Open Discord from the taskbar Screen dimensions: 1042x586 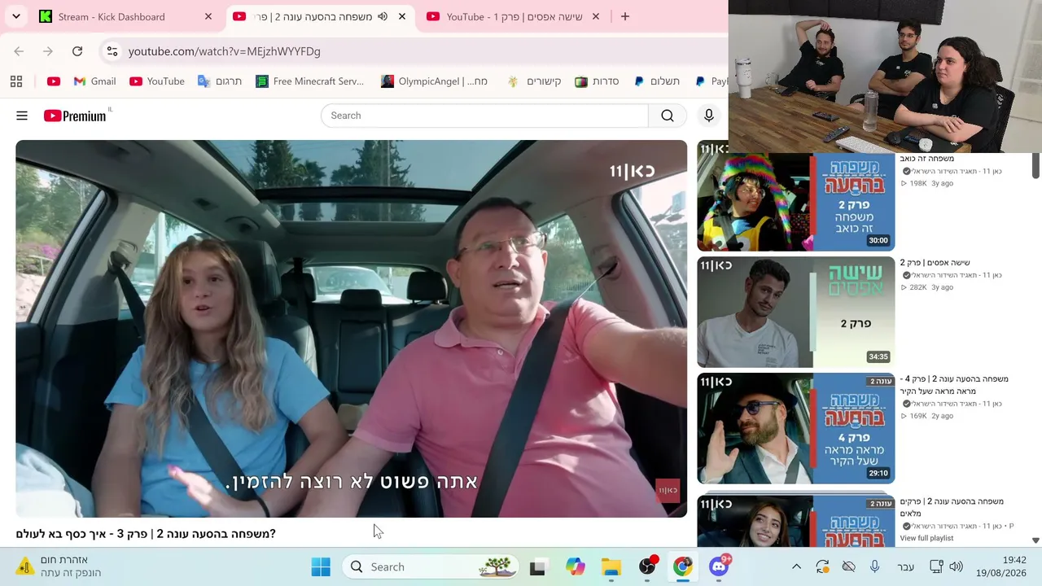point(720,566)
